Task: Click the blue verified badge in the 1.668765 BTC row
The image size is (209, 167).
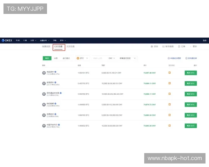Action: click(x=55, y=114)
